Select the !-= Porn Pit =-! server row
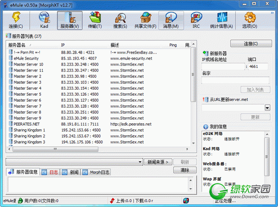Image resolution: width=278 pixels, height=207 pixels. tap(98, 52)
